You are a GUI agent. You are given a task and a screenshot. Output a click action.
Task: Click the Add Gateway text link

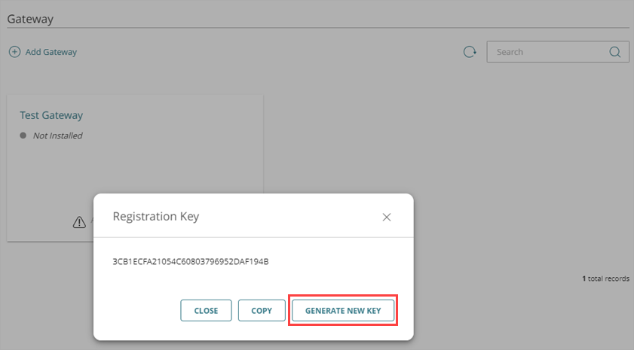51,52
